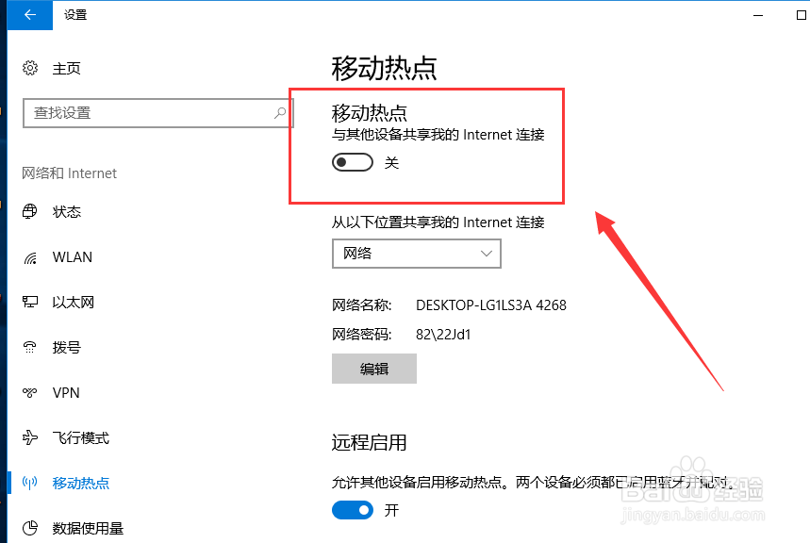Select the 飞行模式 airplane mode icon
This screenshot has width=810, height=543.
pos(30,437)
